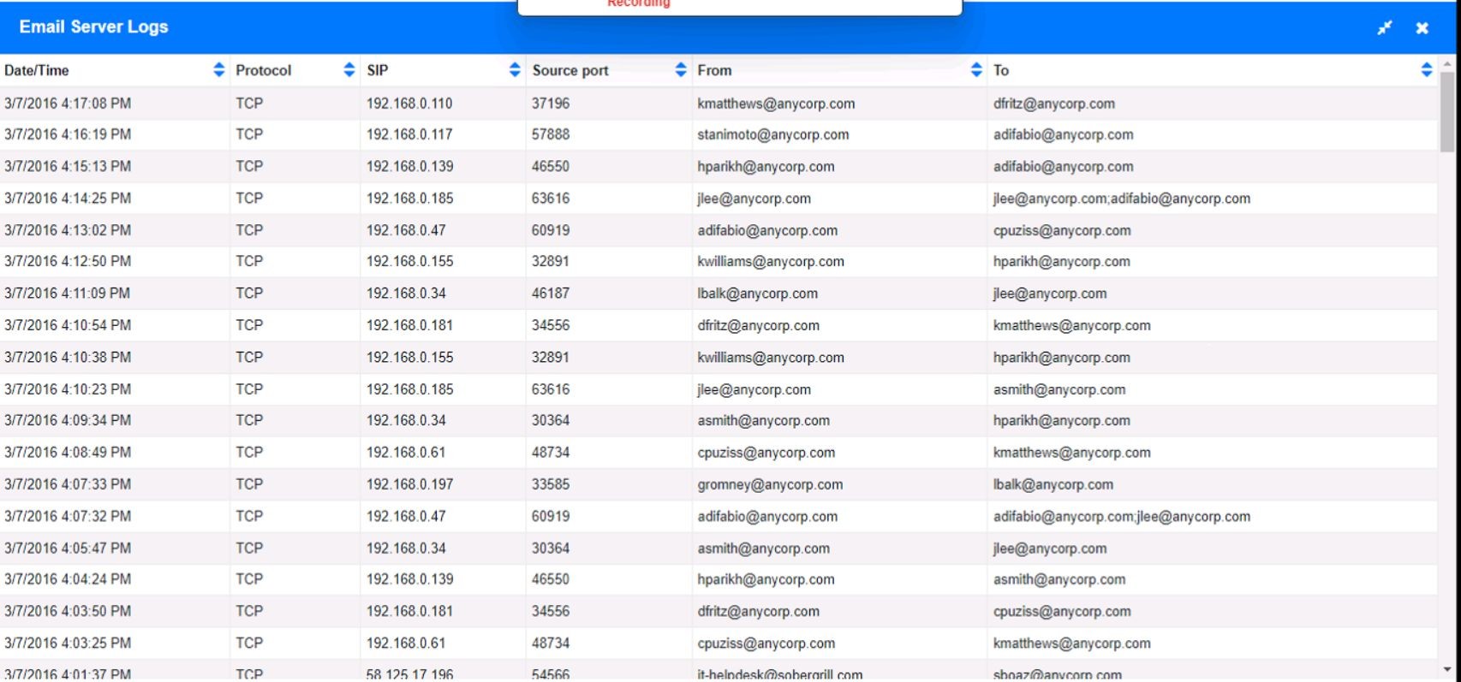The image size is (1461, 682).
Task: Click sender gromney@anycorp.com
Action: pyautogui.click(x=770, y=483)
